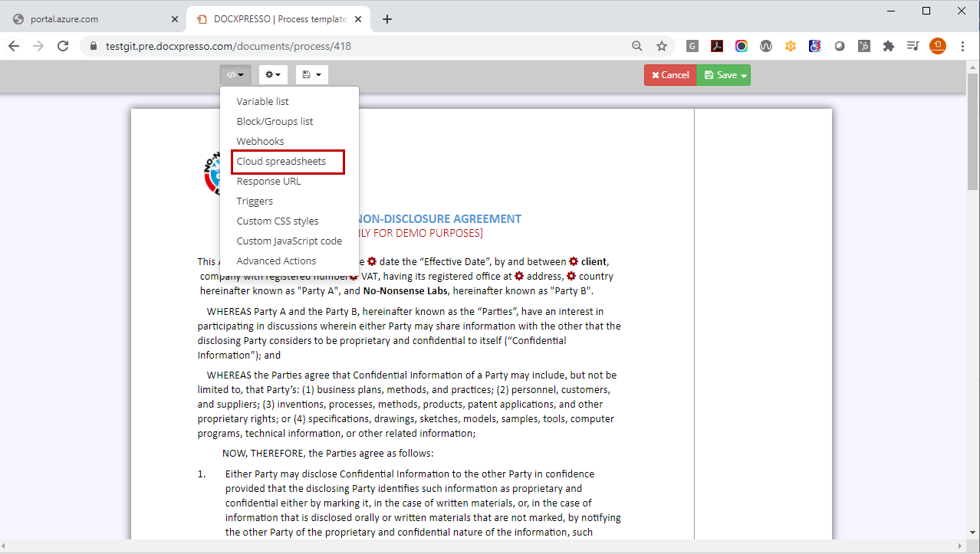This screenshot has height=554, width=980.
Task: Click the address bar URL field
Action: coord(229,46)
